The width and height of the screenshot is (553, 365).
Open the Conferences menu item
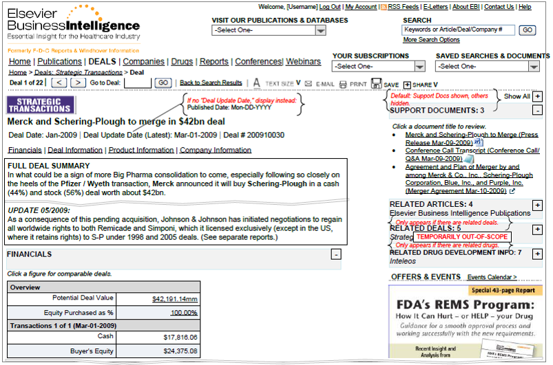pyautogui.click(x=259, y=62)
